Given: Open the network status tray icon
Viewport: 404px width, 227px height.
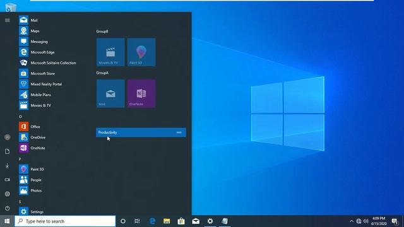Looking at the screenshot, I should coord(359,221).
